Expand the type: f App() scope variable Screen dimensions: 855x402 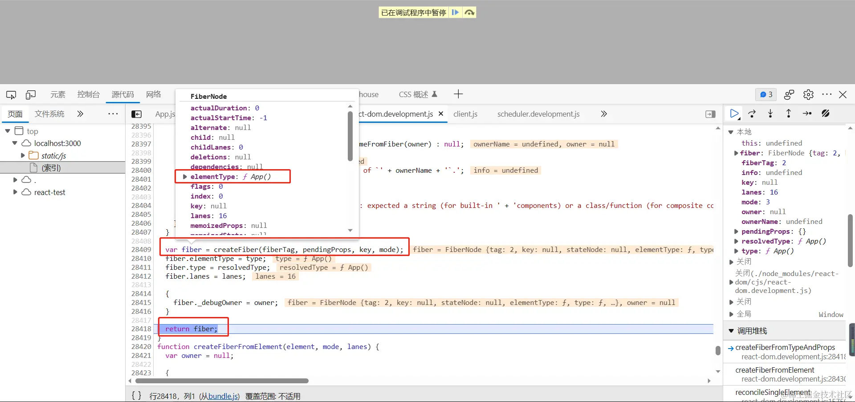click(x=736, y=251)
